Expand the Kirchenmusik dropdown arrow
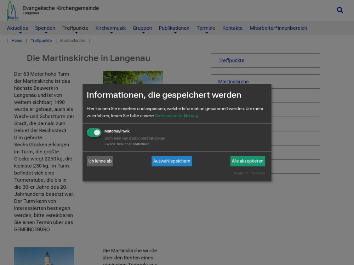The height and width of the screenshot is (265, 354). [111, 33]
